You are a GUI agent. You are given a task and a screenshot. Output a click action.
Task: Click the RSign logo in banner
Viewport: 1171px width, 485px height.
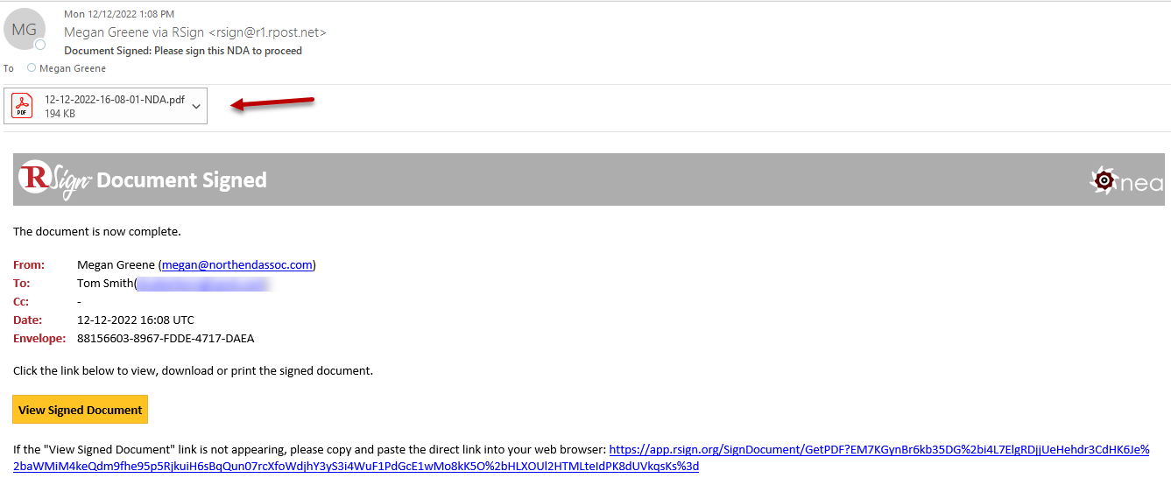[54, 179]
